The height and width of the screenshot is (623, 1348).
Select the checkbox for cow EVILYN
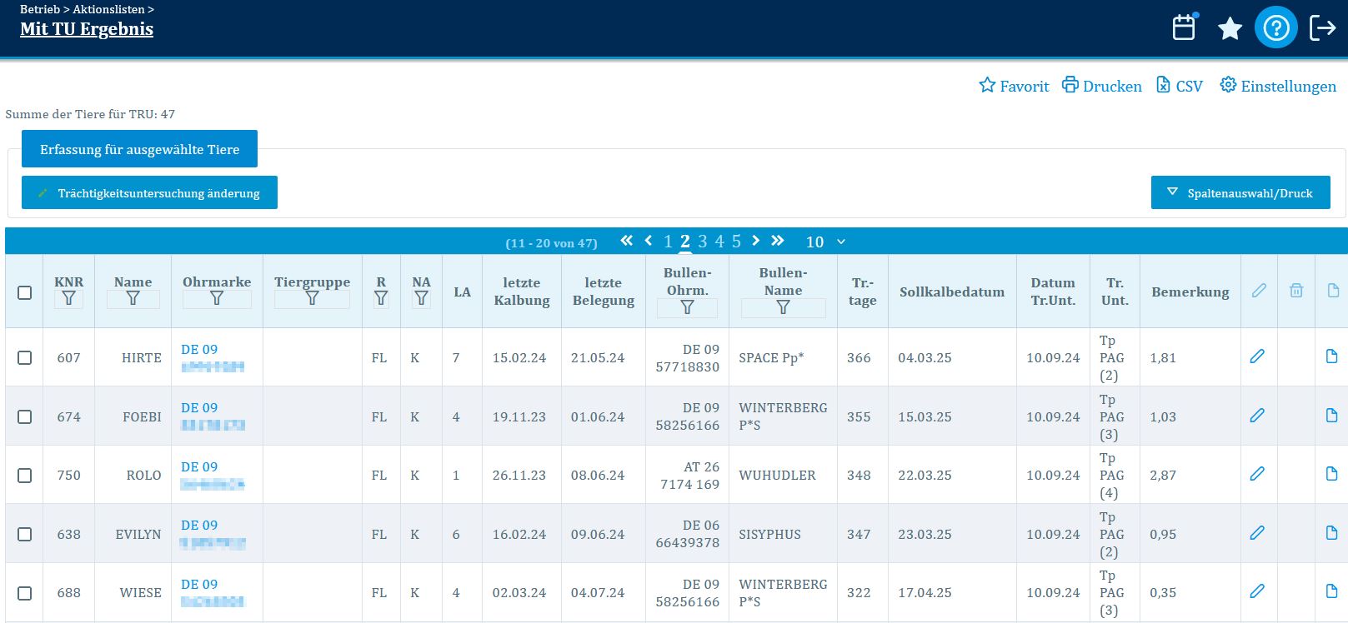tap(25, 534)
